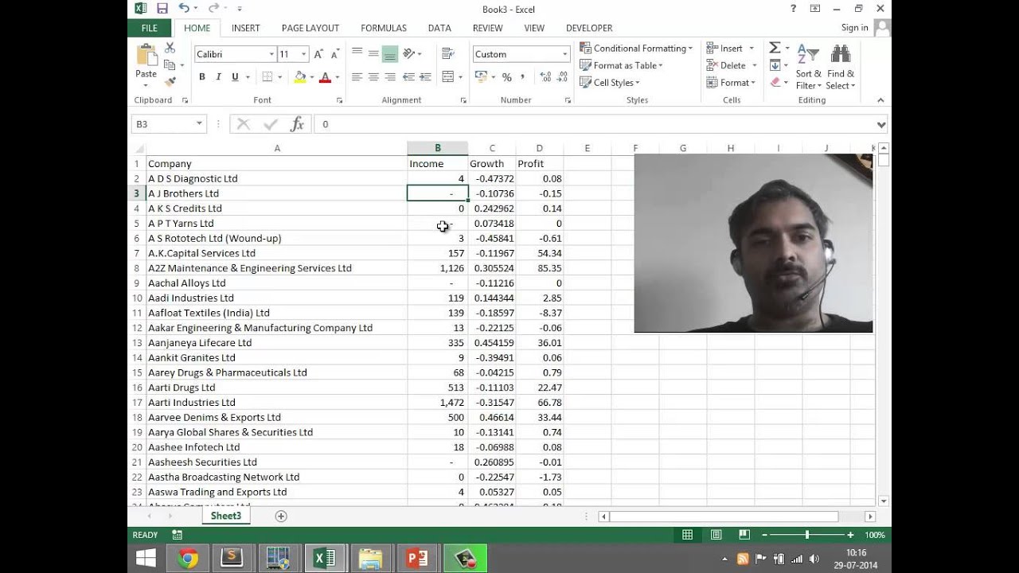Switch to the DATA tab
1019x573 pixels.
tap(439, 28)
